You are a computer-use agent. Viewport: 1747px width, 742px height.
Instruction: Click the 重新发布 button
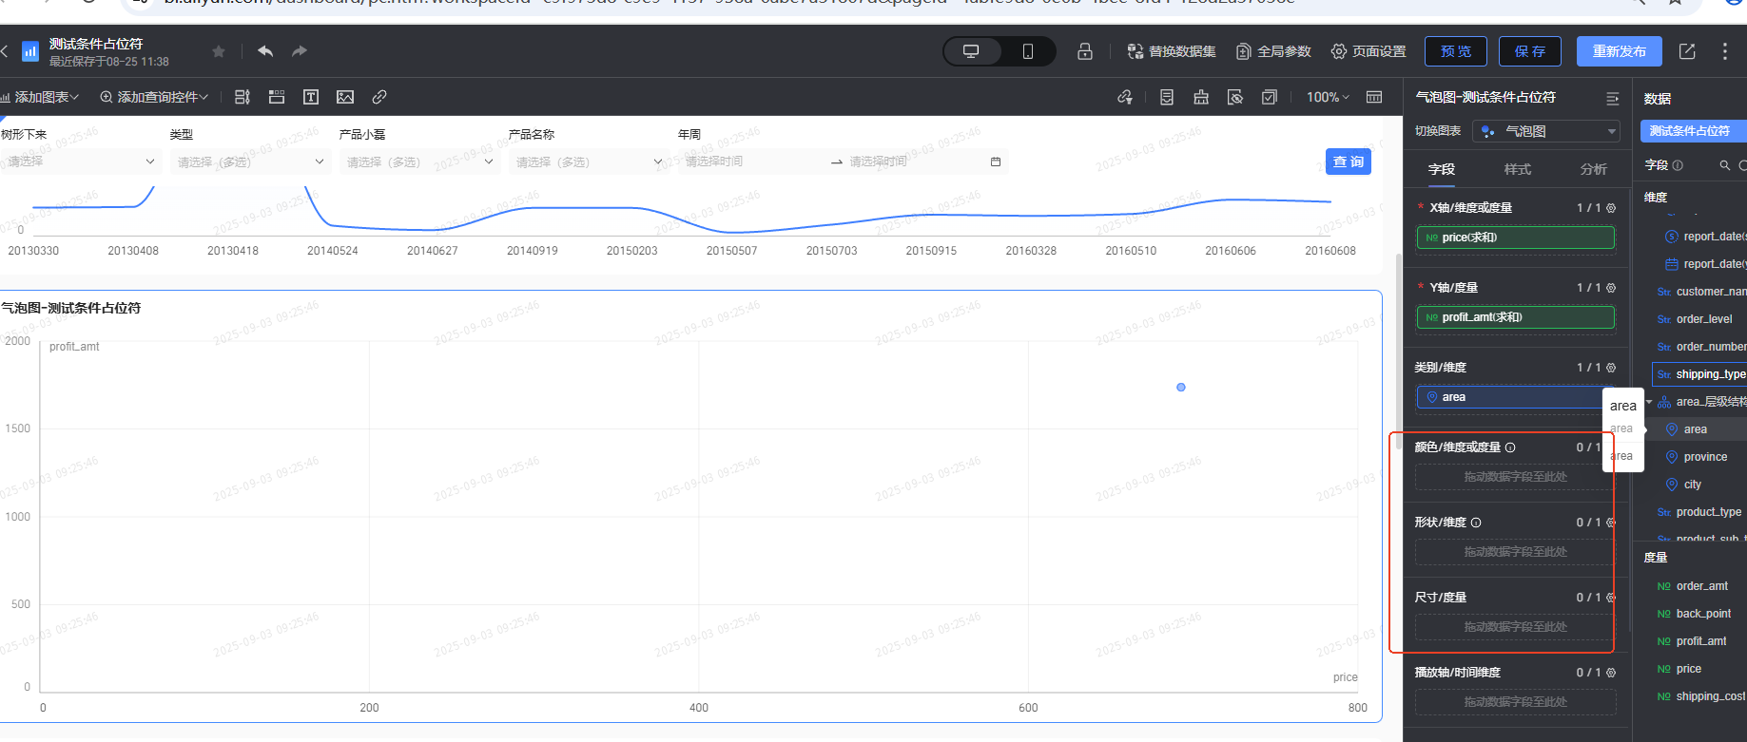coord(1620,51)
